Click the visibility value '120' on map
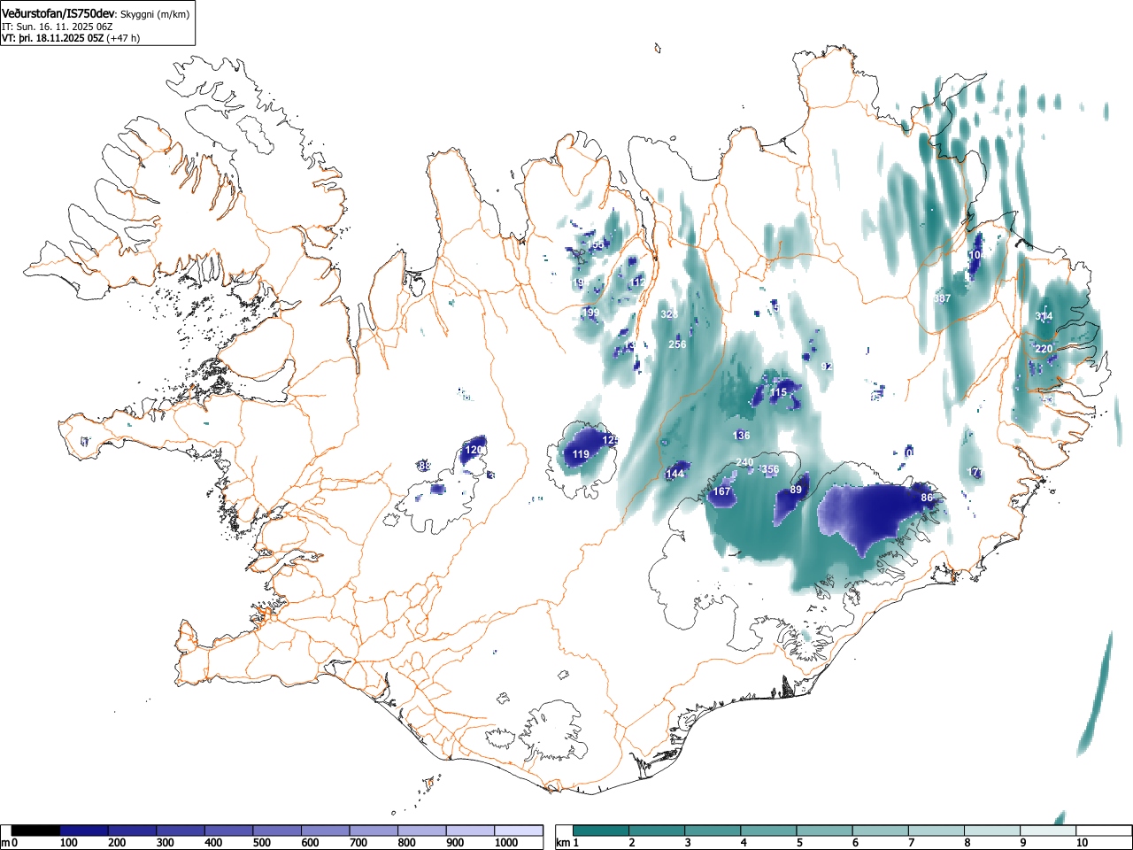 tap(474, 450)
